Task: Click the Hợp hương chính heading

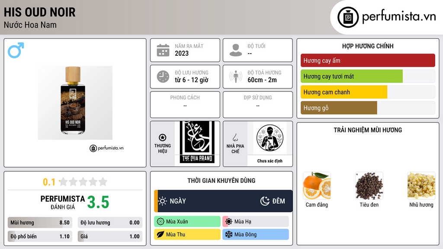Action: [368, 46]
